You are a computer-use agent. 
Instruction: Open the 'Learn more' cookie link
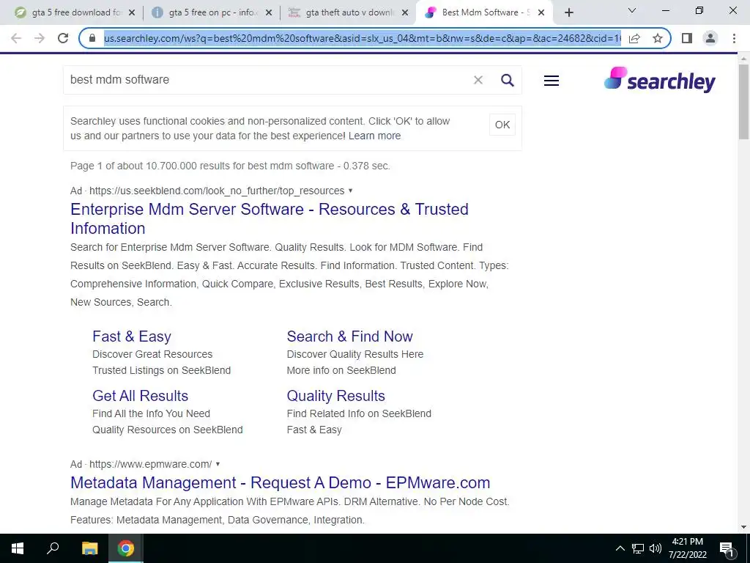374,136
